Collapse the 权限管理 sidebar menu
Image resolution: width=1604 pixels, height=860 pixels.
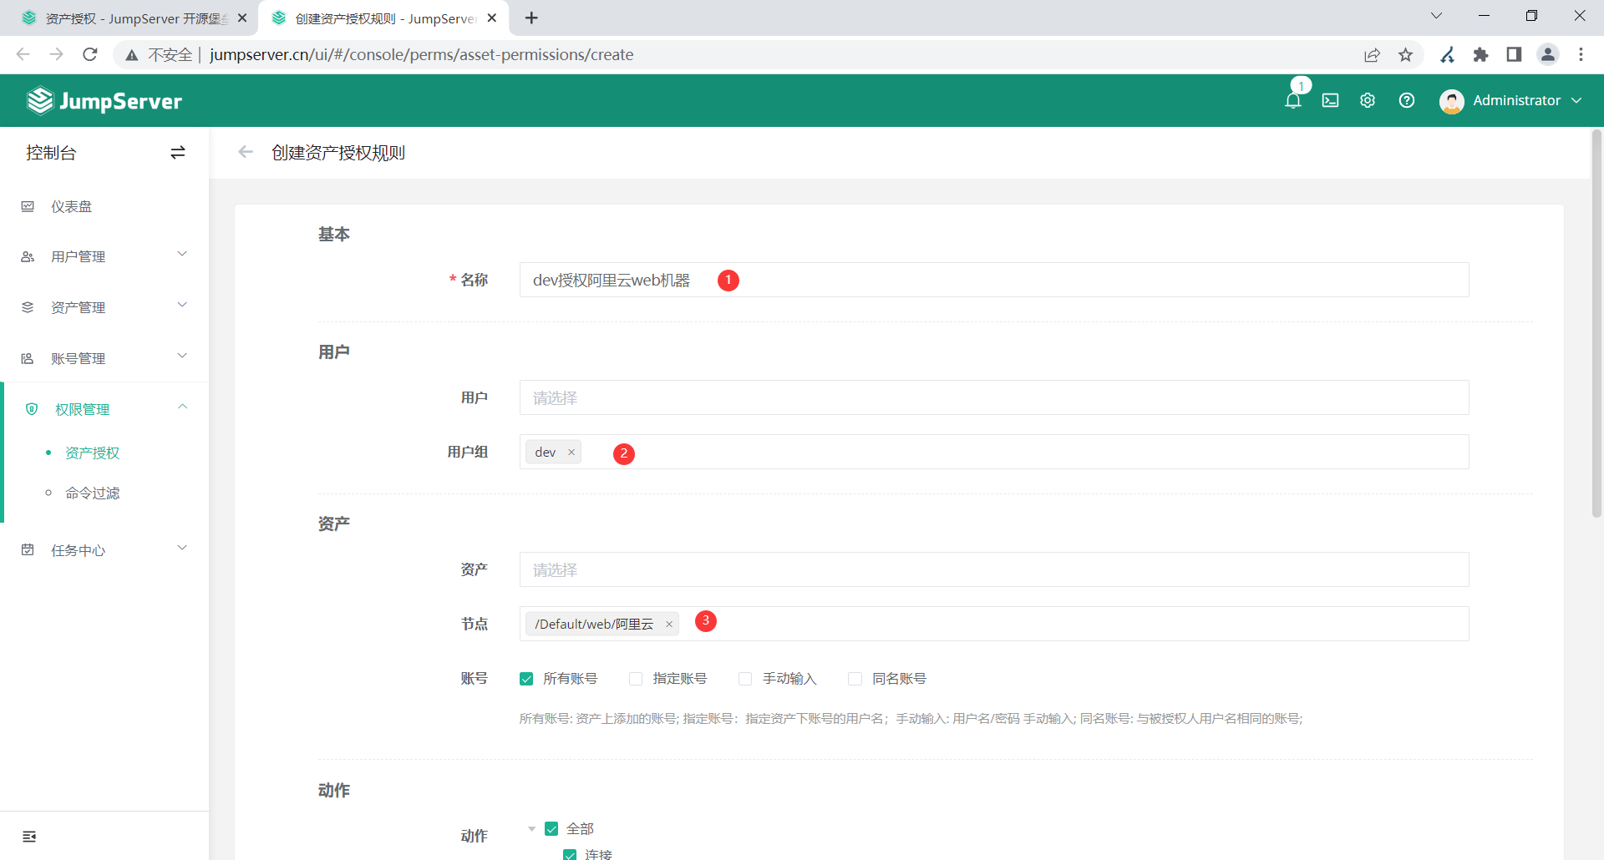tap(104, 409)
